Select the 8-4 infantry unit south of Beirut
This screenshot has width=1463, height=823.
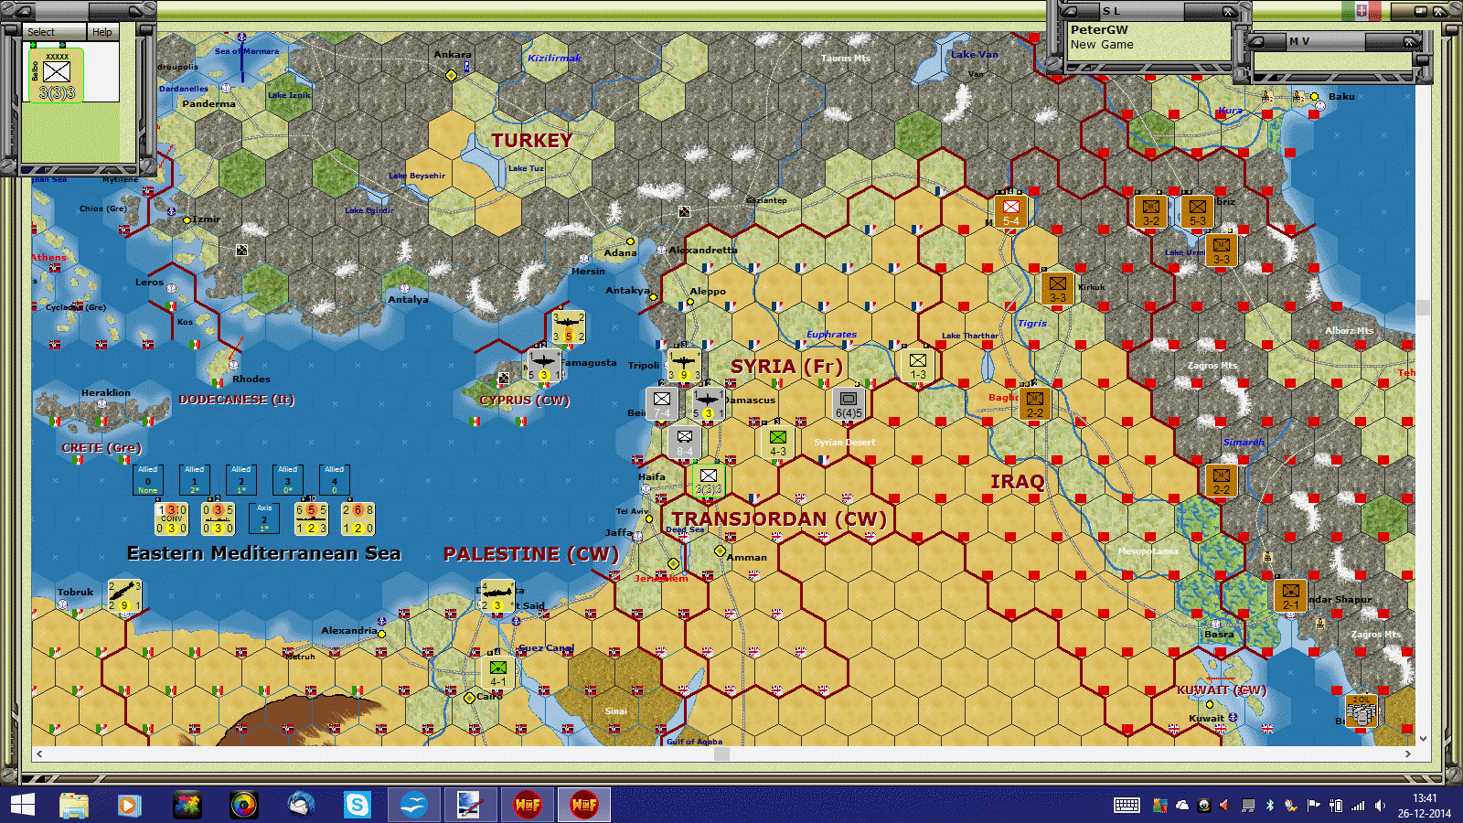tap(684, 442)
